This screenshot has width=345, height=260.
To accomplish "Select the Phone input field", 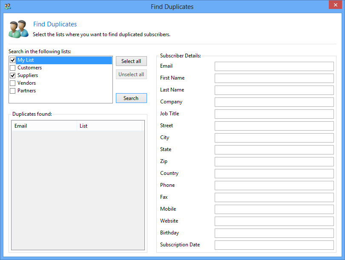I will tap(274, 186).
